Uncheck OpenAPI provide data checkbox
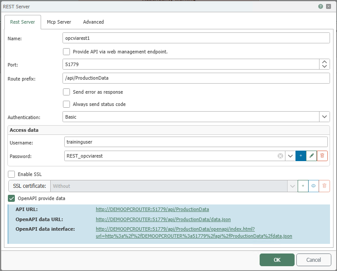The image size is (337, 271). pos(11,198)
